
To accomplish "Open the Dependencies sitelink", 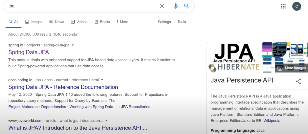I will click(54, 107).
